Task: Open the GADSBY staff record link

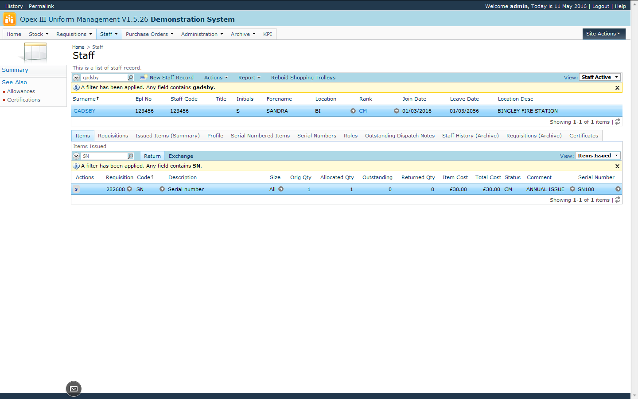Action: pyautogui.click(x=85, y=111)
